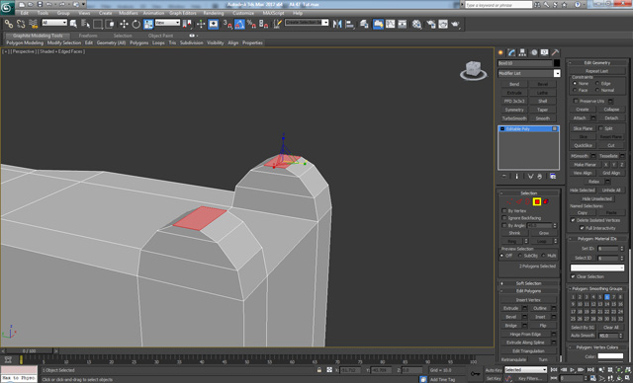Select the Select and Link tool
This screenshot has height=383, width=633.
(9, 24)
